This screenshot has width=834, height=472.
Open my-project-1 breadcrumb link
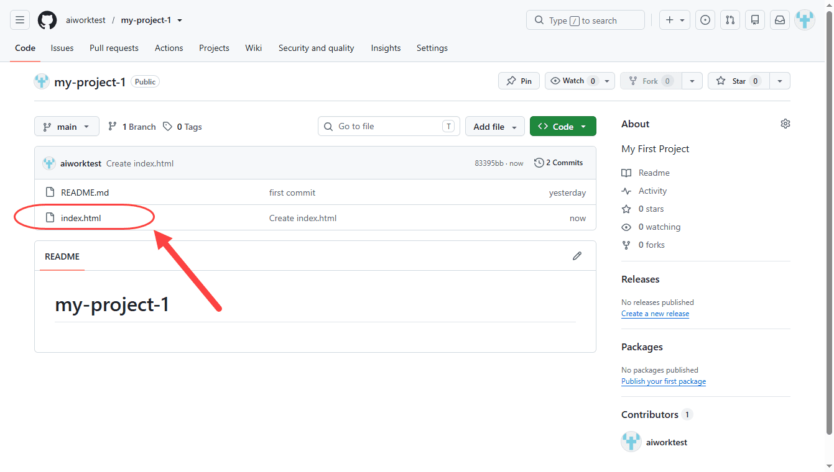tap(146, 20)
